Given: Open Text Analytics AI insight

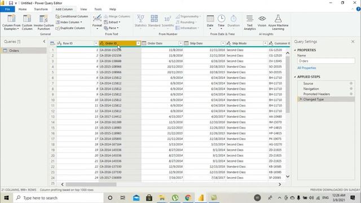Looking at the screenshot, I should 249,23.
